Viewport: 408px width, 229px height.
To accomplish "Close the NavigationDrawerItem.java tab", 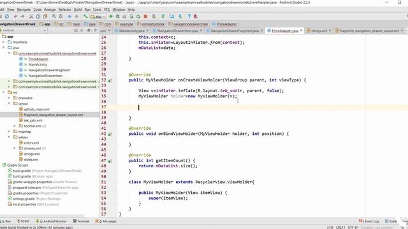I will [201, 31].
